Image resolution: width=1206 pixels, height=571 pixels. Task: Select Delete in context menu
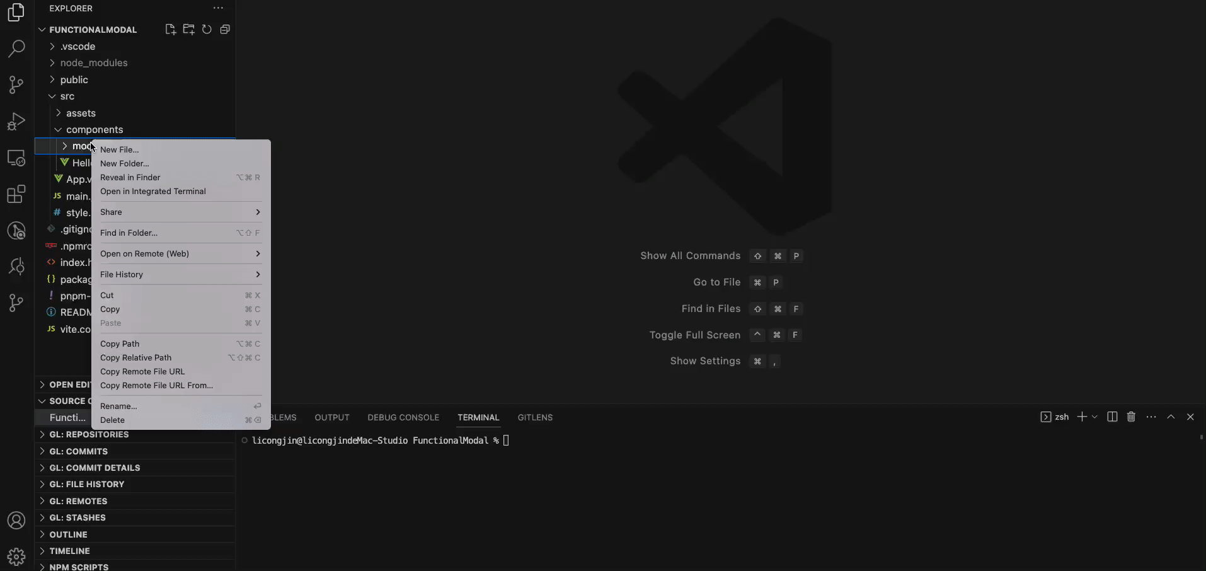(x=181, y=420)
